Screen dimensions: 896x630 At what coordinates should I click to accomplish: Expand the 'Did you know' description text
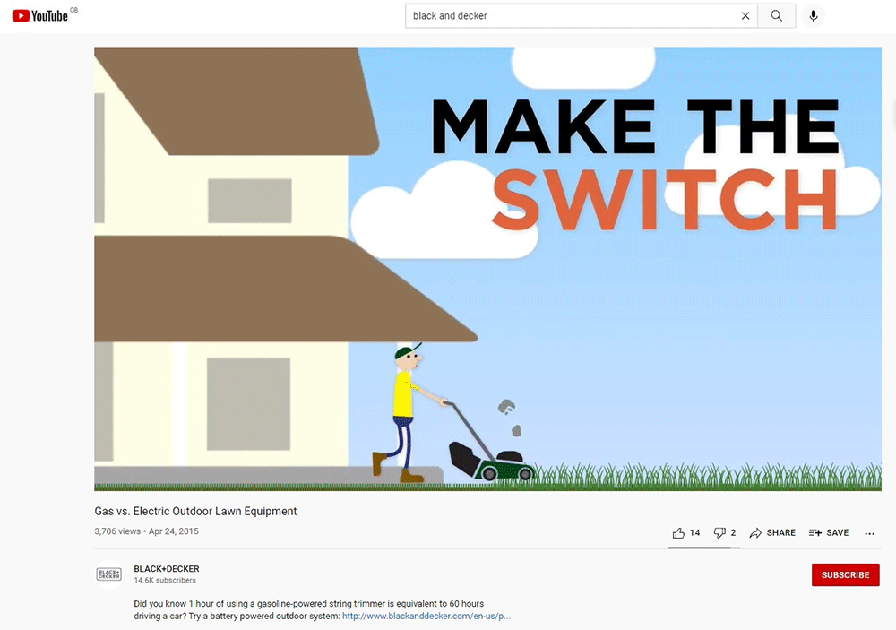click(x=308, y=604)
